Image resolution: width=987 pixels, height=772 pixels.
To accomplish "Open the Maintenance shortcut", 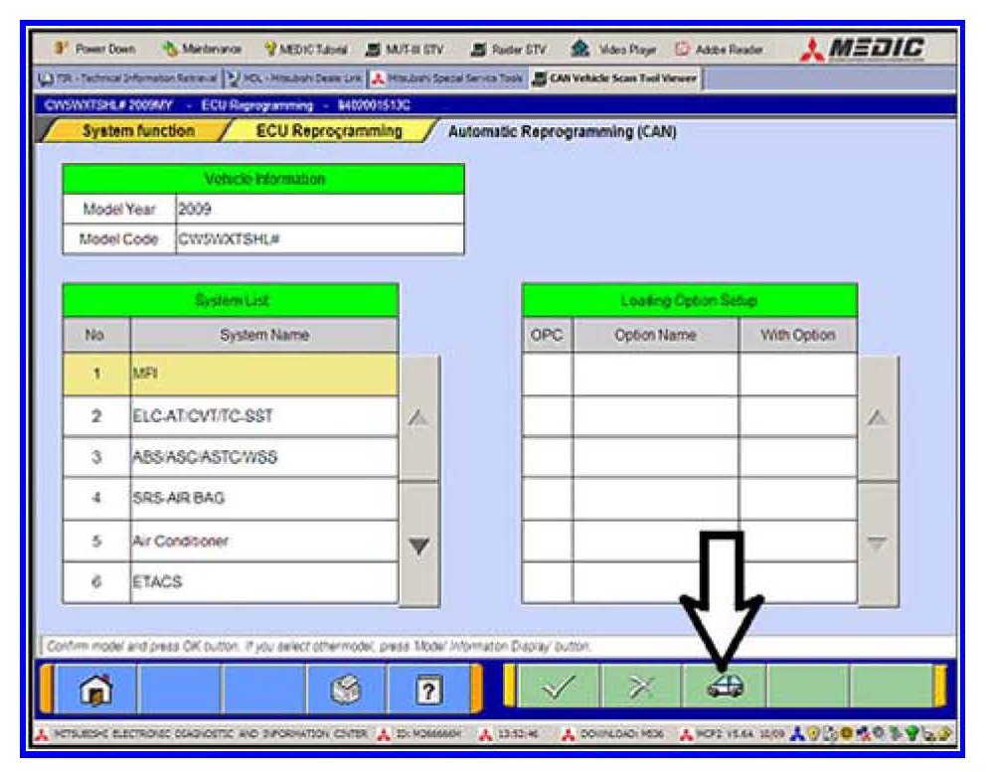I will coord(202,49).
